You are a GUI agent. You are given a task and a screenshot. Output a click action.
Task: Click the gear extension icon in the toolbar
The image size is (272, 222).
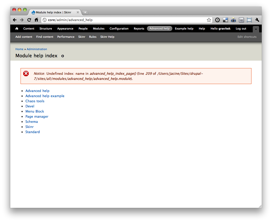click(217, 20)
